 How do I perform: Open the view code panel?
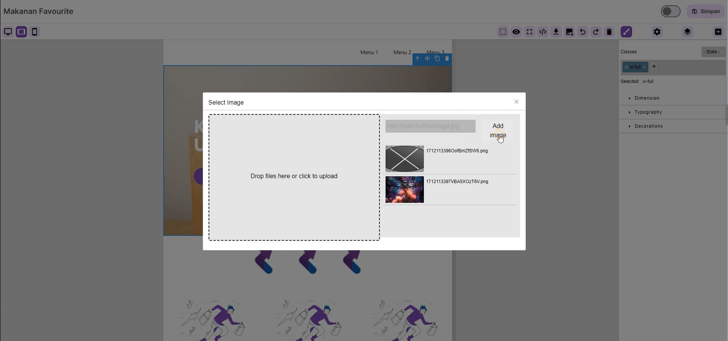pyautogui.click(x=542, y=32)
